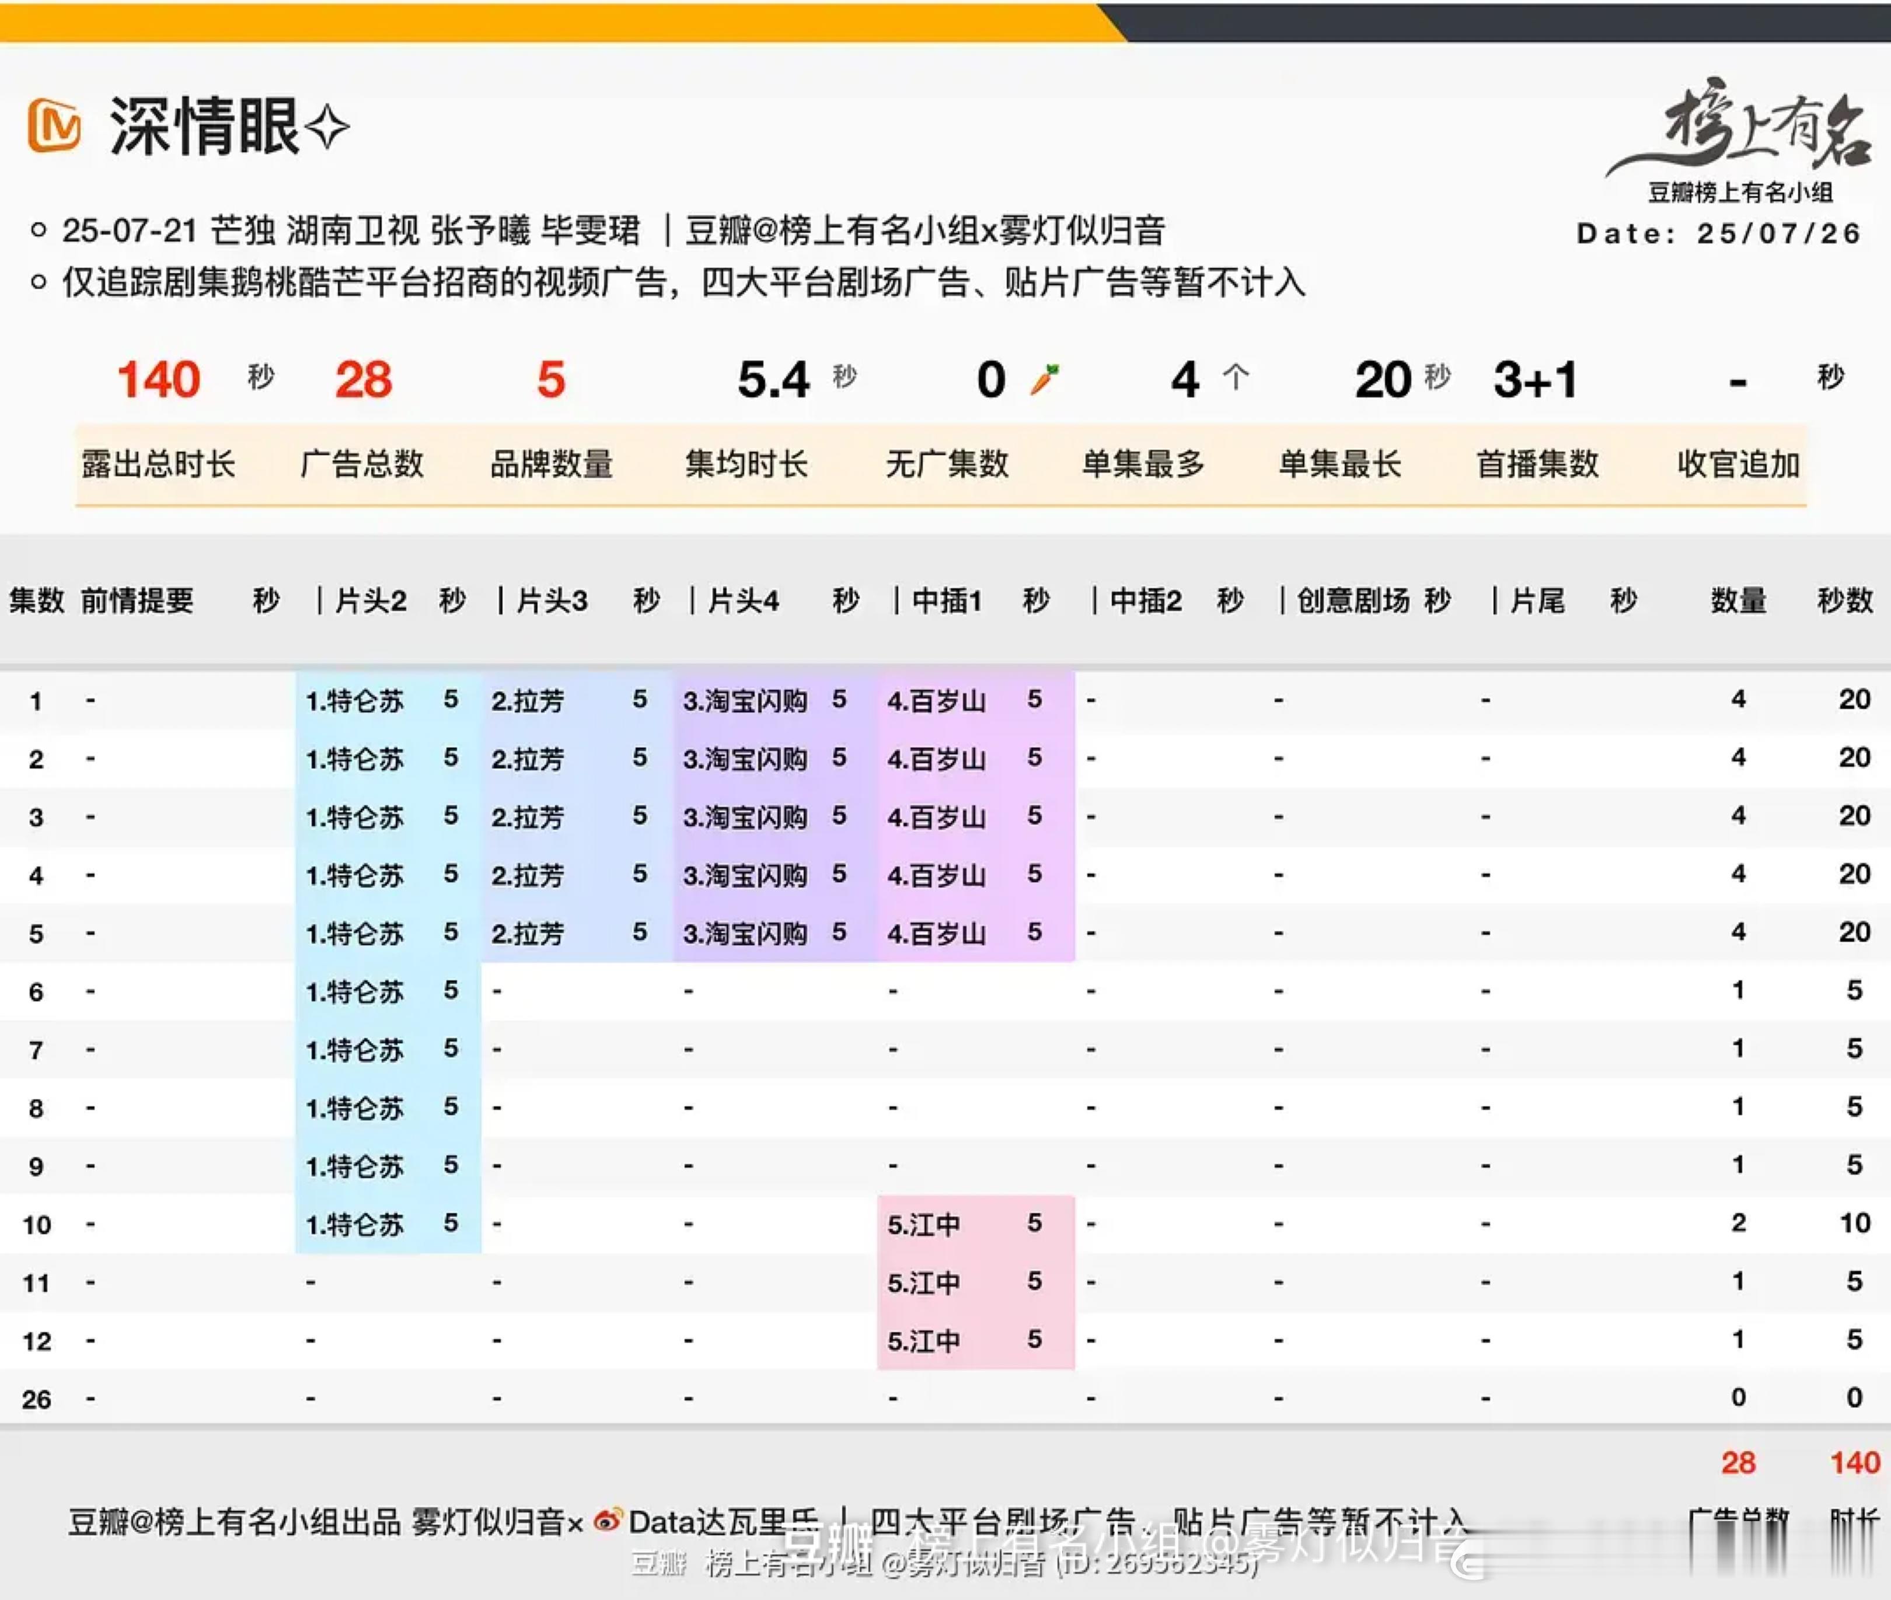Click the 数量 column header
Image resolution: width=1891 pixels, height=1600 pixels.
click(x=1739, y=599)
